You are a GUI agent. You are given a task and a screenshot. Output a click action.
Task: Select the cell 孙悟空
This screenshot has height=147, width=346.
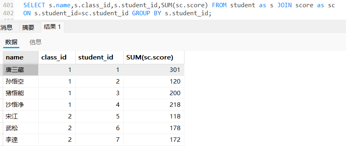tap(21, 82)
